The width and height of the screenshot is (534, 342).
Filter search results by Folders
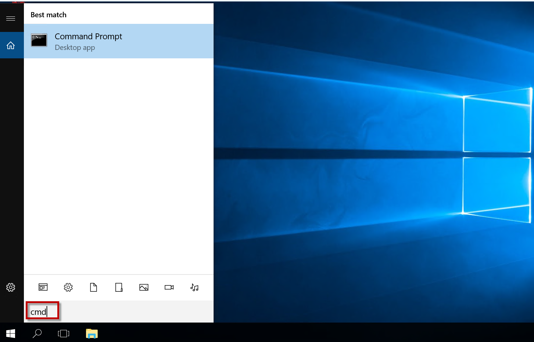coord(119,287)
